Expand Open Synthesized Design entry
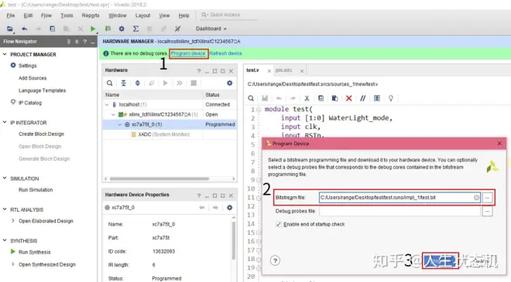The width and height of the screenshot is (511, 282). point(12,264)
